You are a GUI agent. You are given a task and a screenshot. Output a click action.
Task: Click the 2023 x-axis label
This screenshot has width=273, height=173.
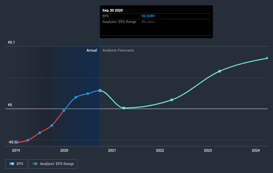[x=208, y=150]
